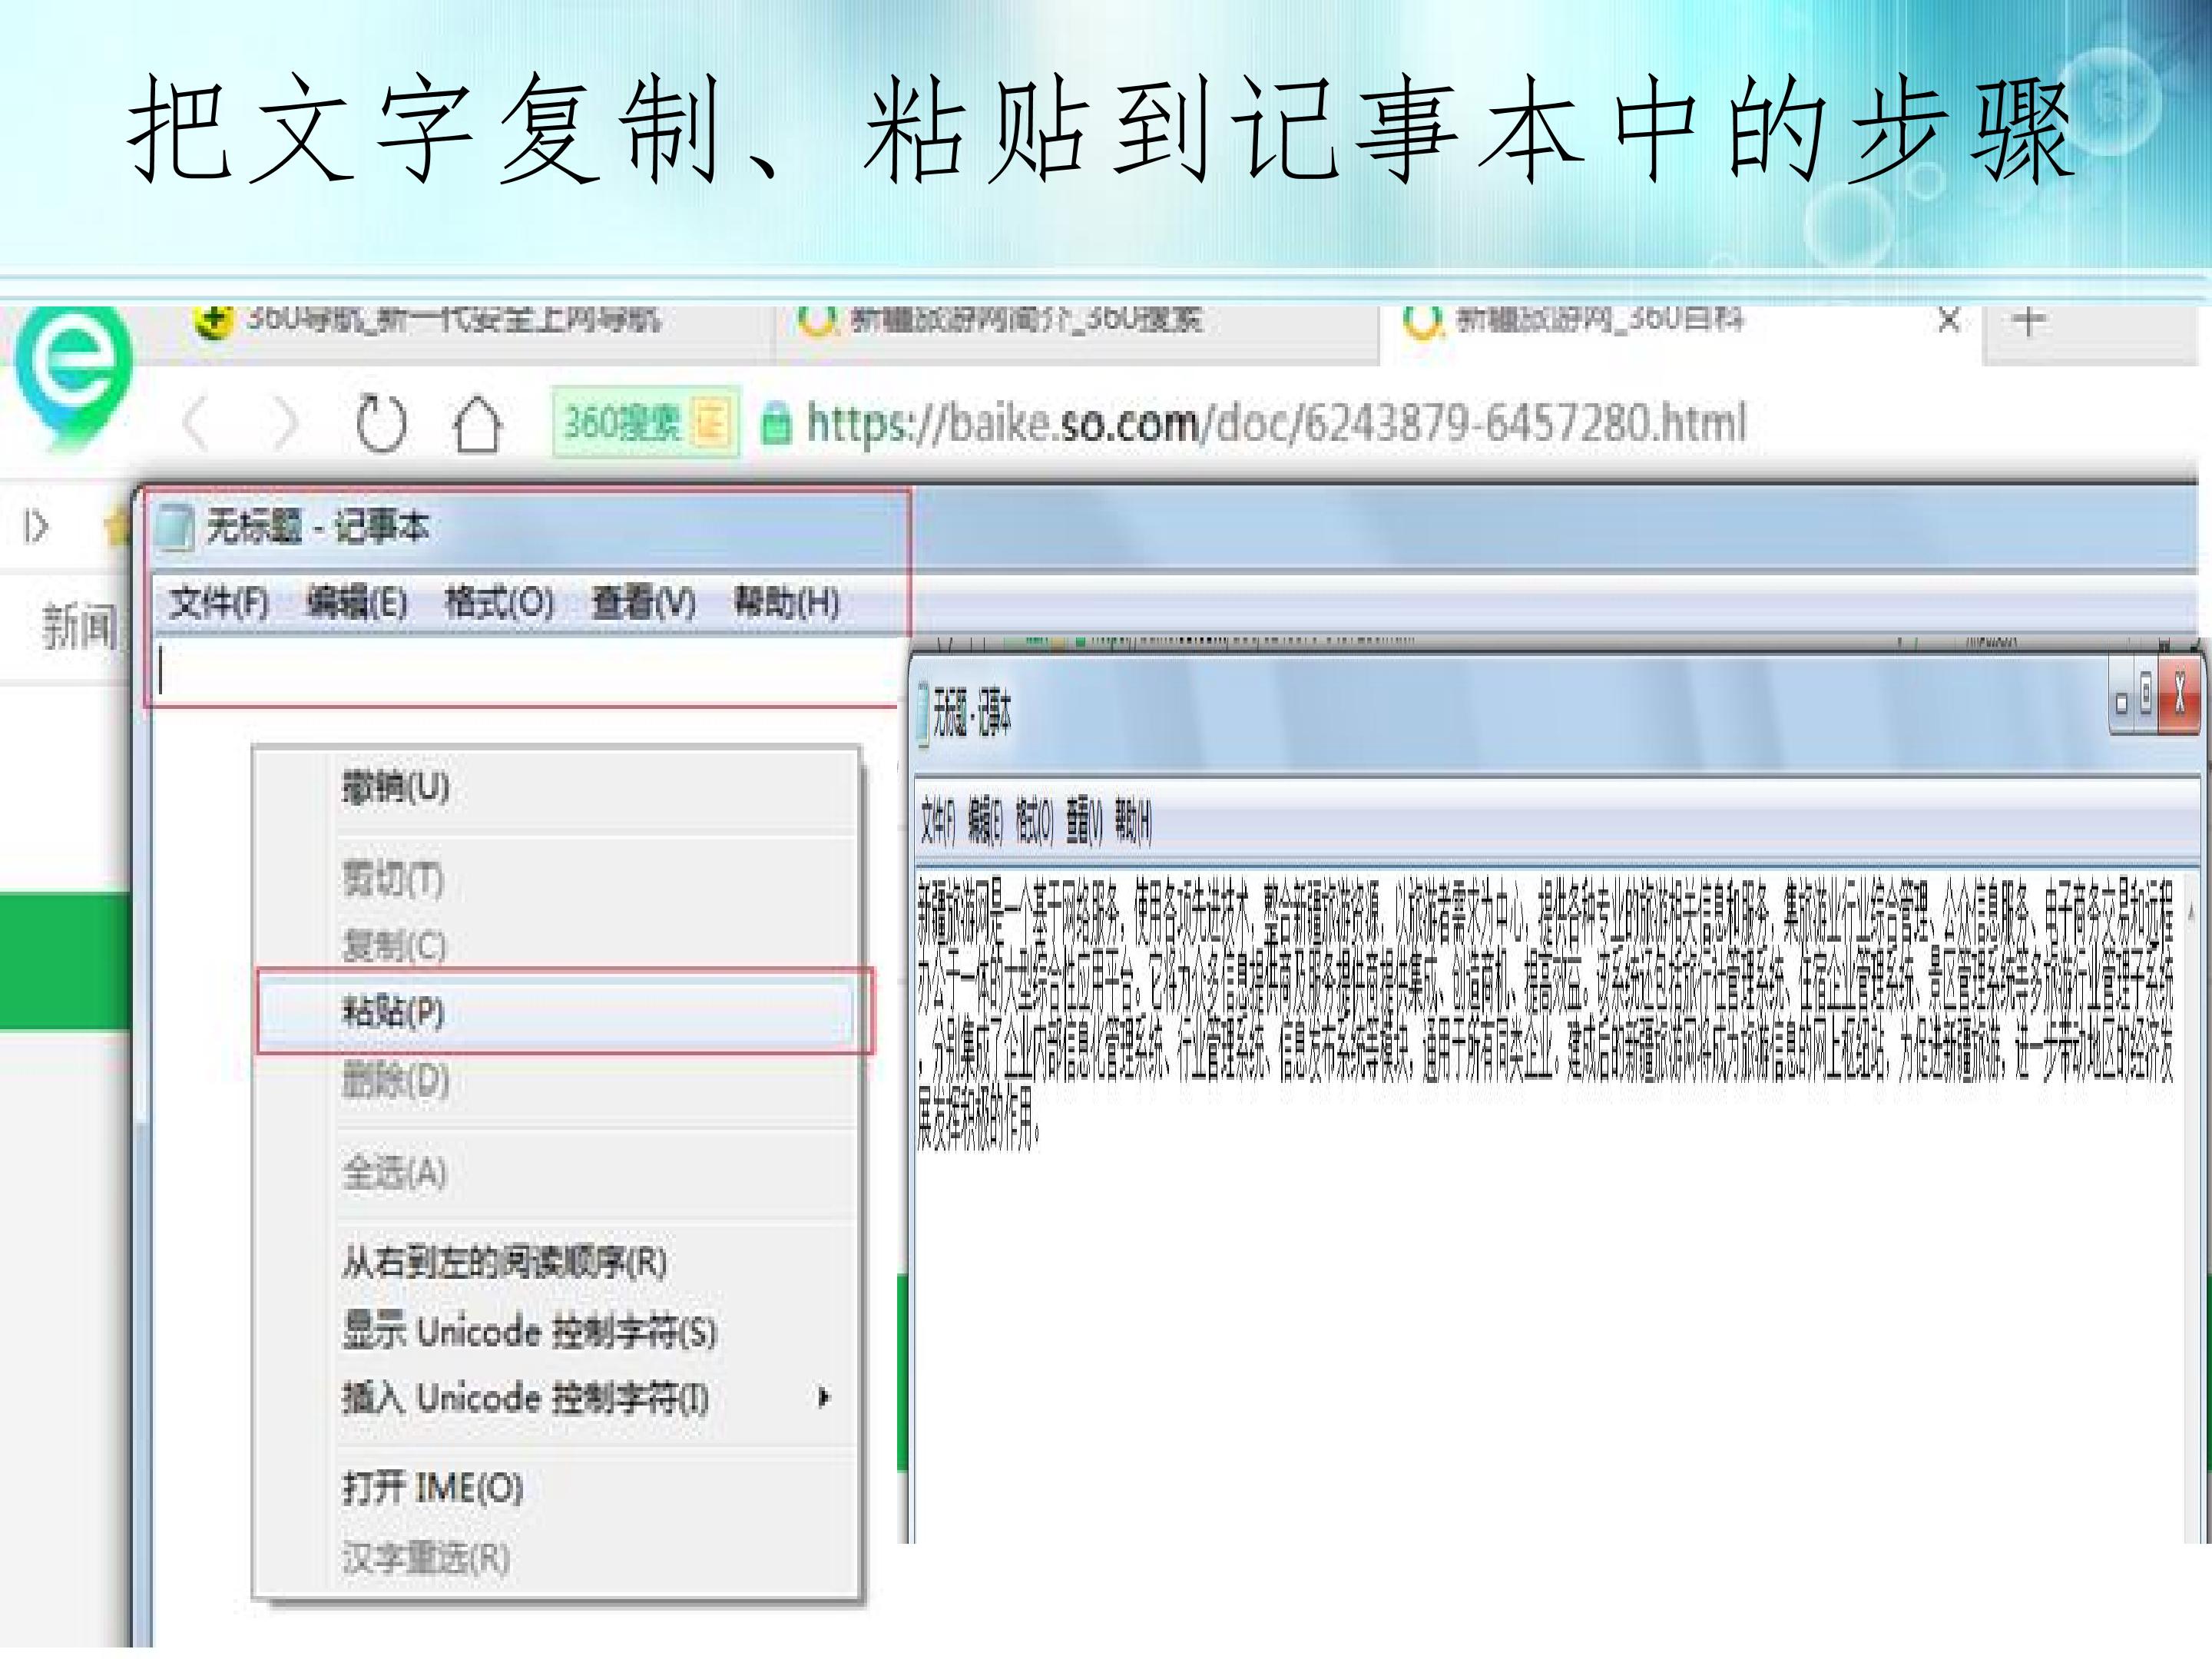2212x1659 pixels.
Task: Maximize the right Notepad window
Action: point(2145,696)
